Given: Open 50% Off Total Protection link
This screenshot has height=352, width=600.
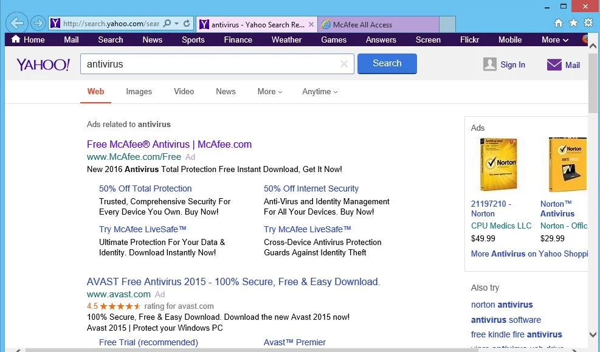Looking at the screenshot, I should click(145, 188).
